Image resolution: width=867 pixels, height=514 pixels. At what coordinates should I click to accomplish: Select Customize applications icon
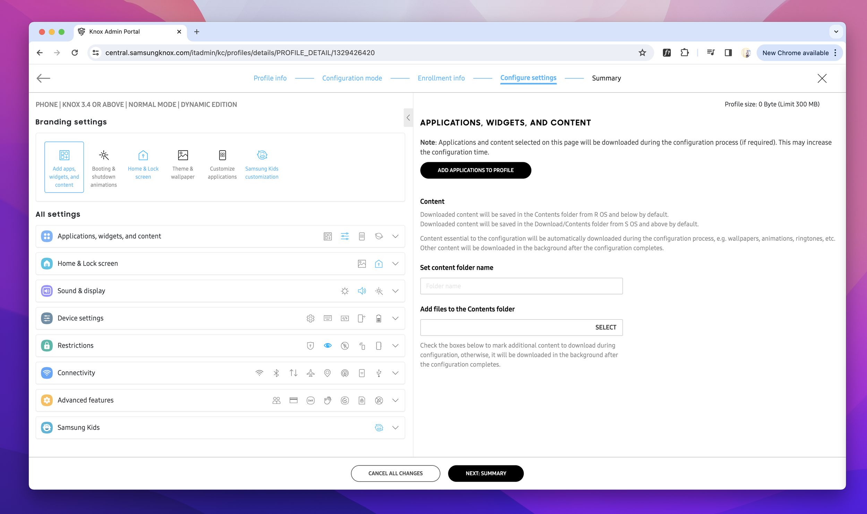(222, 155)
